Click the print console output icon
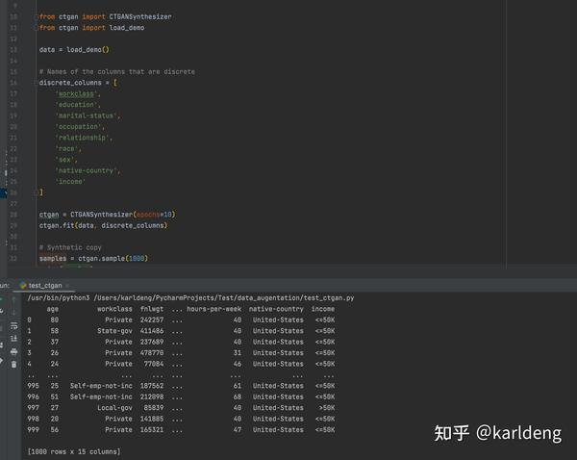This screenshot has width=577, height=460. pos(14,351)
